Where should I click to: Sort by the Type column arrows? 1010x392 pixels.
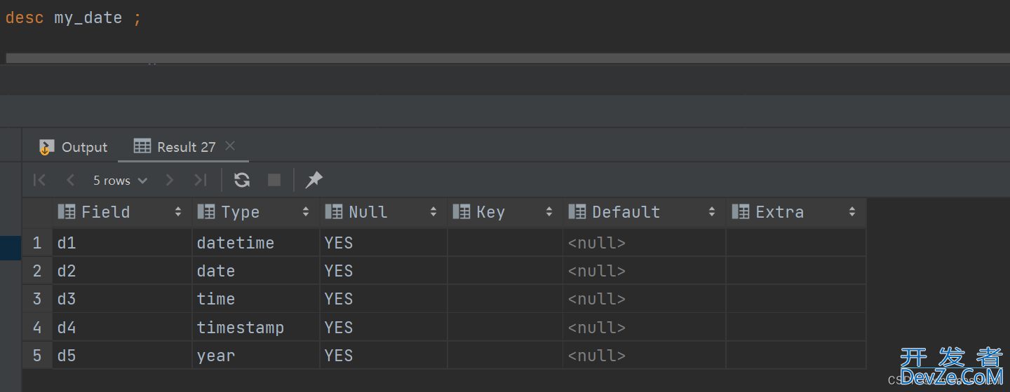click(x=306, y=212)
